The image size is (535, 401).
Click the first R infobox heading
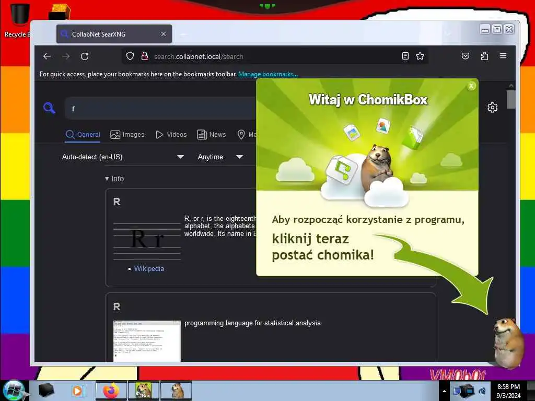coord(117,202)
